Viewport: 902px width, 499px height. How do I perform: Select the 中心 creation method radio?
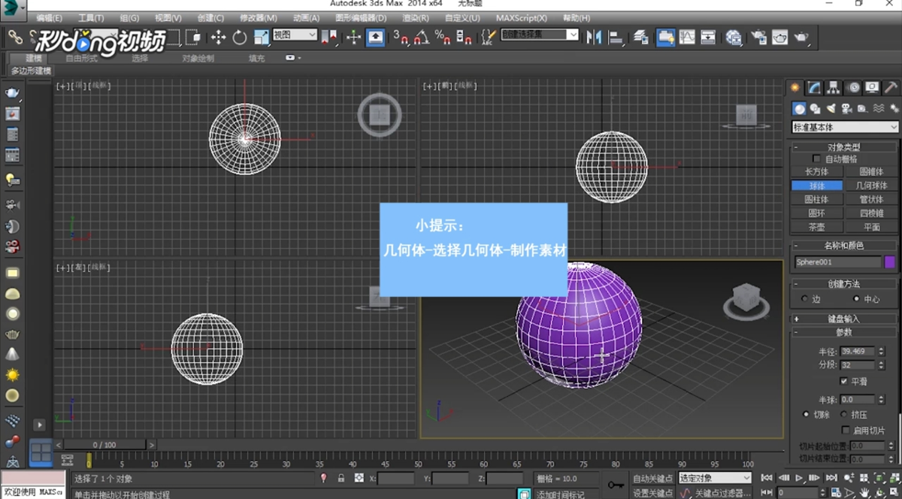(856, 299)
